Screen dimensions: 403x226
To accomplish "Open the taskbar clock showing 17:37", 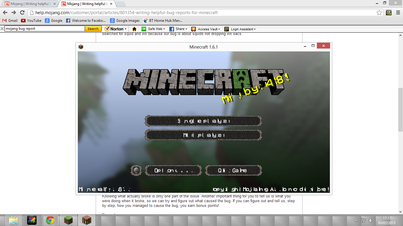I will (387, 220).
